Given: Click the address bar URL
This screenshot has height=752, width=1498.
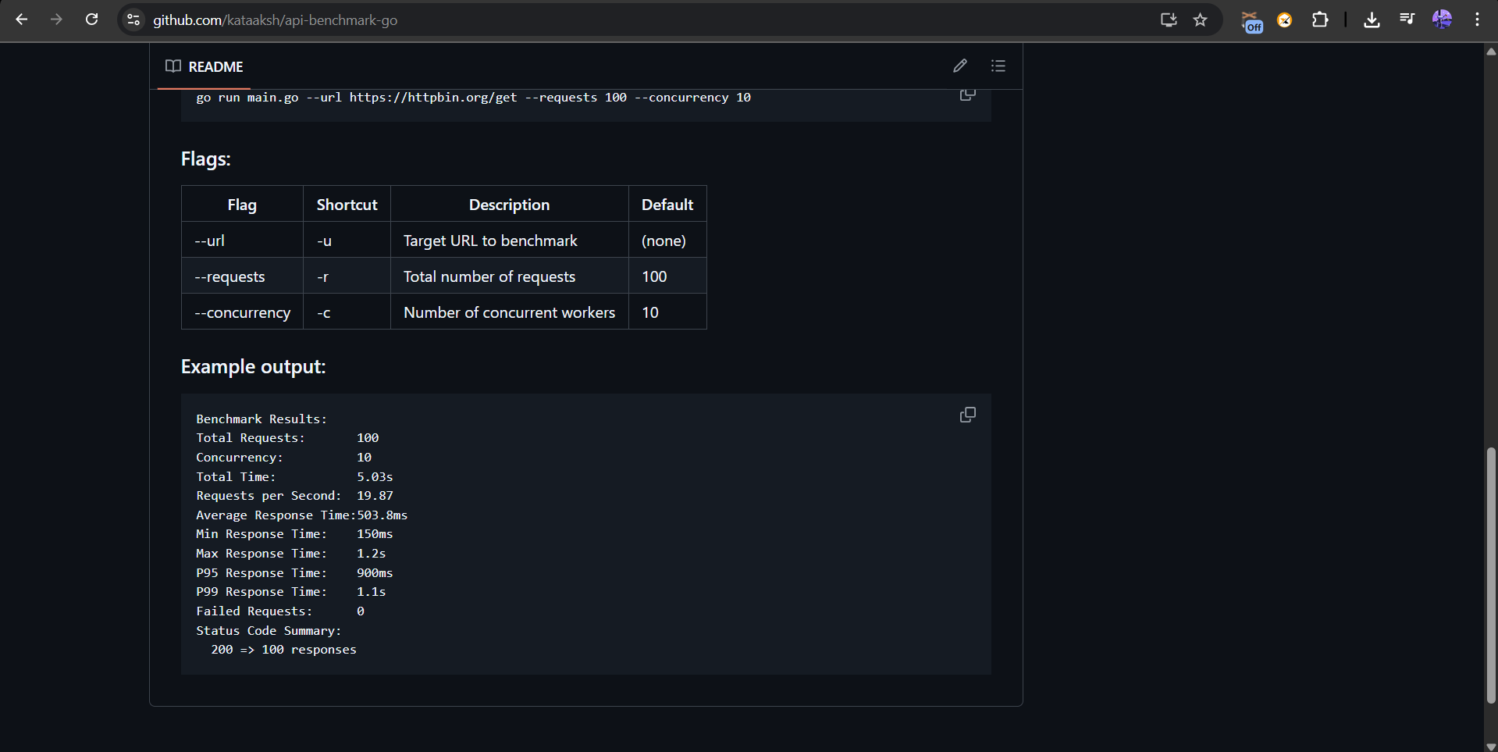Looking at the screenshot, I should [275, 20].
